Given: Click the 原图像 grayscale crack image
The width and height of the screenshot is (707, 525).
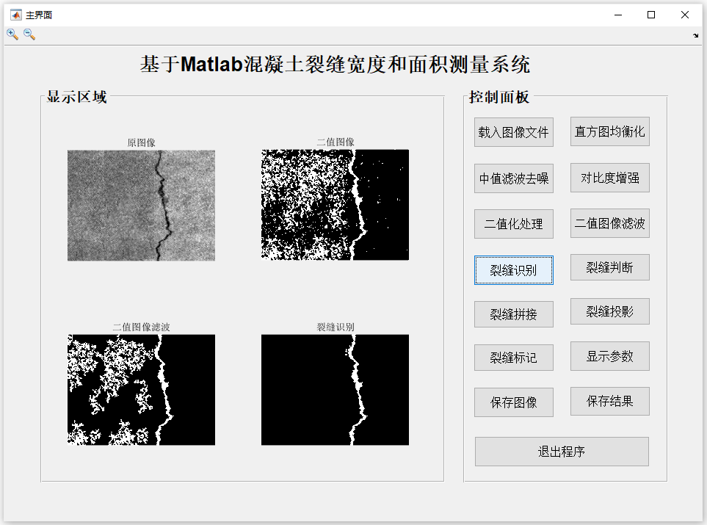Looking at the screenshot, I should pos(141,205).
